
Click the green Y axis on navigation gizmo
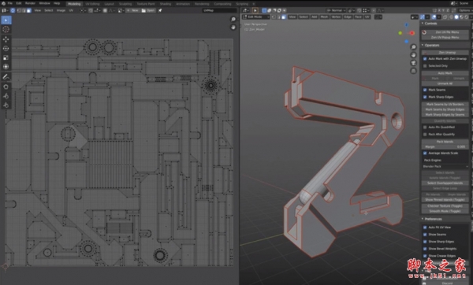[400, 33]
